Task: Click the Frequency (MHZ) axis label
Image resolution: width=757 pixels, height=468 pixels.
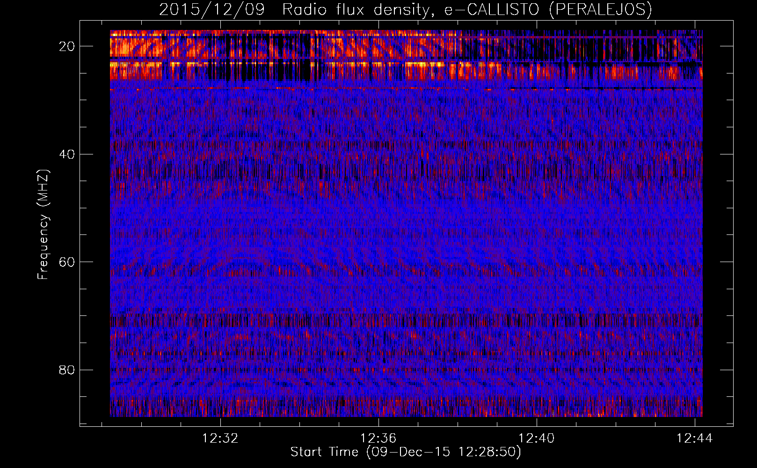Action: point(43,225)
